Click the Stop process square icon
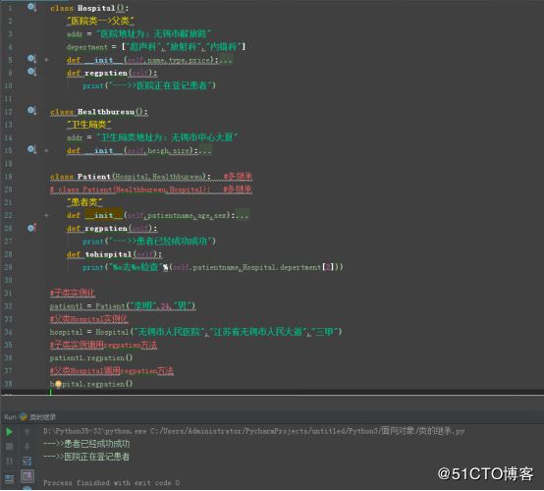This screenshot has height=491, width=544. point(10,446)
